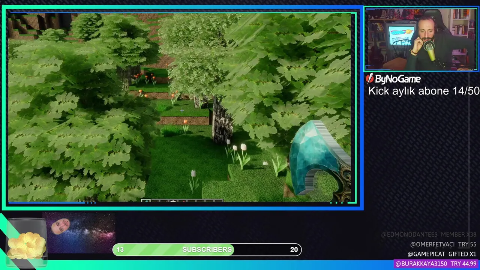Click the webcam feed of the streamer
Screen dimensions: 480x270
point(421,39)
